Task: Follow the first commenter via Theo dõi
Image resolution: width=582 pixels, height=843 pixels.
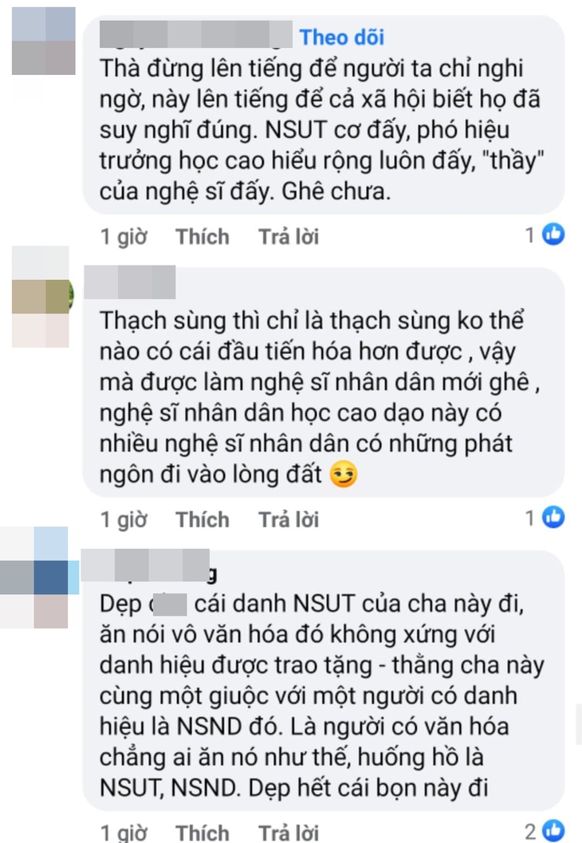Action: (x=342, y=37)
